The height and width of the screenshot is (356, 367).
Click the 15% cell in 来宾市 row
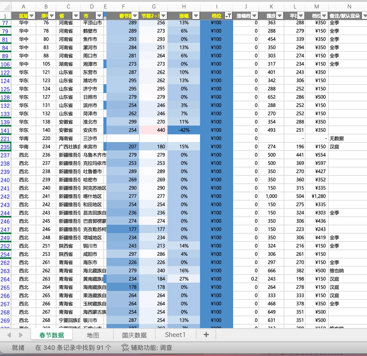184,147
